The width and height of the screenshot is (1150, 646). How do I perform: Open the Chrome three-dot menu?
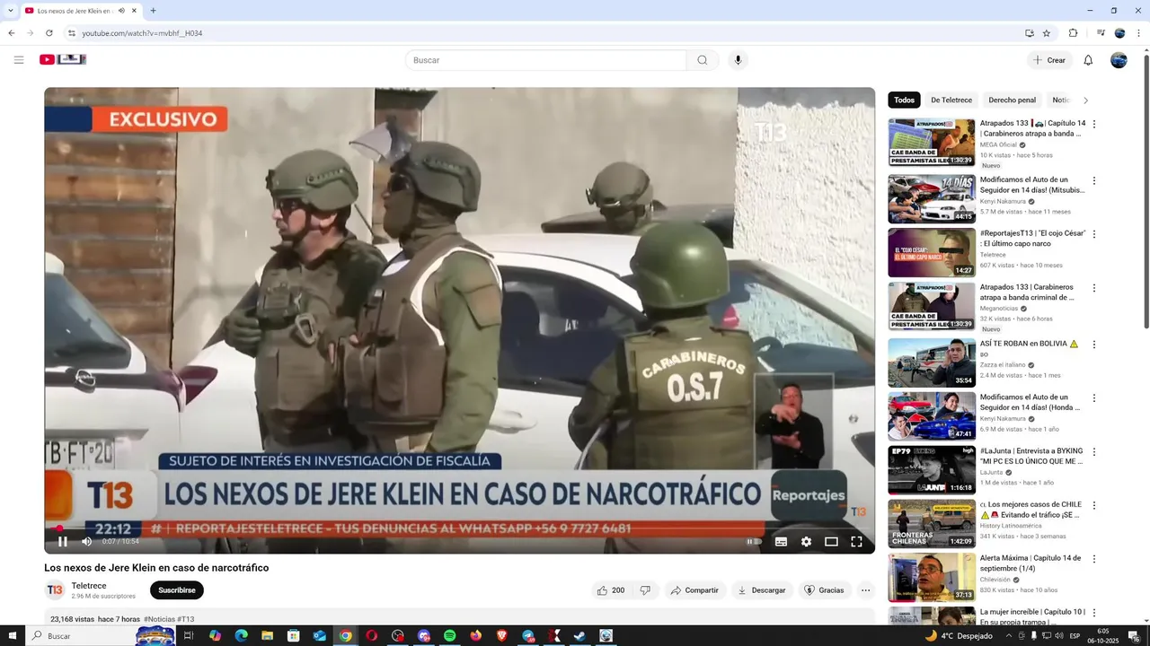coord(1138,33)
